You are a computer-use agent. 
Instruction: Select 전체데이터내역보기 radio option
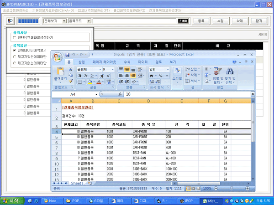tap(15, 51)
